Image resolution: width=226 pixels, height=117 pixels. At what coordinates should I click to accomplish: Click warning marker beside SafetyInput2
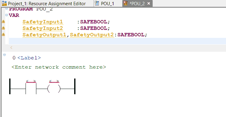(3, 28)
